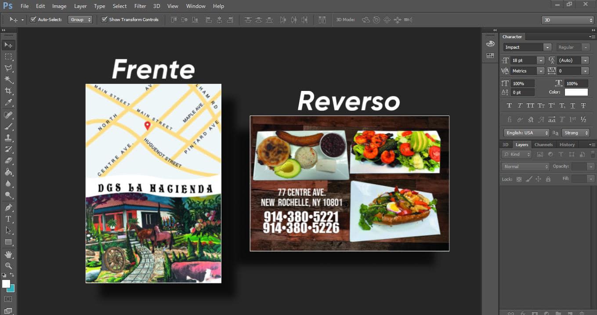Toggle Quick Mask mode icon
Viewport: 597px width, 315px height.
coord(8,299)
